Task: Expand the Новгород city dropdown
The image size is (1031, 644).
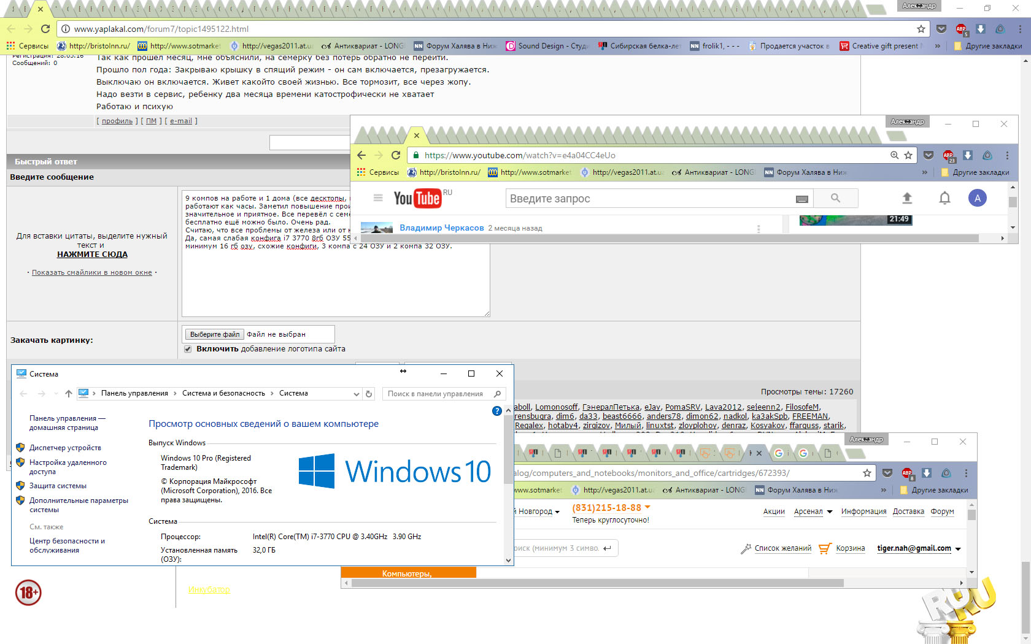Action: click(x=557, y=512)
